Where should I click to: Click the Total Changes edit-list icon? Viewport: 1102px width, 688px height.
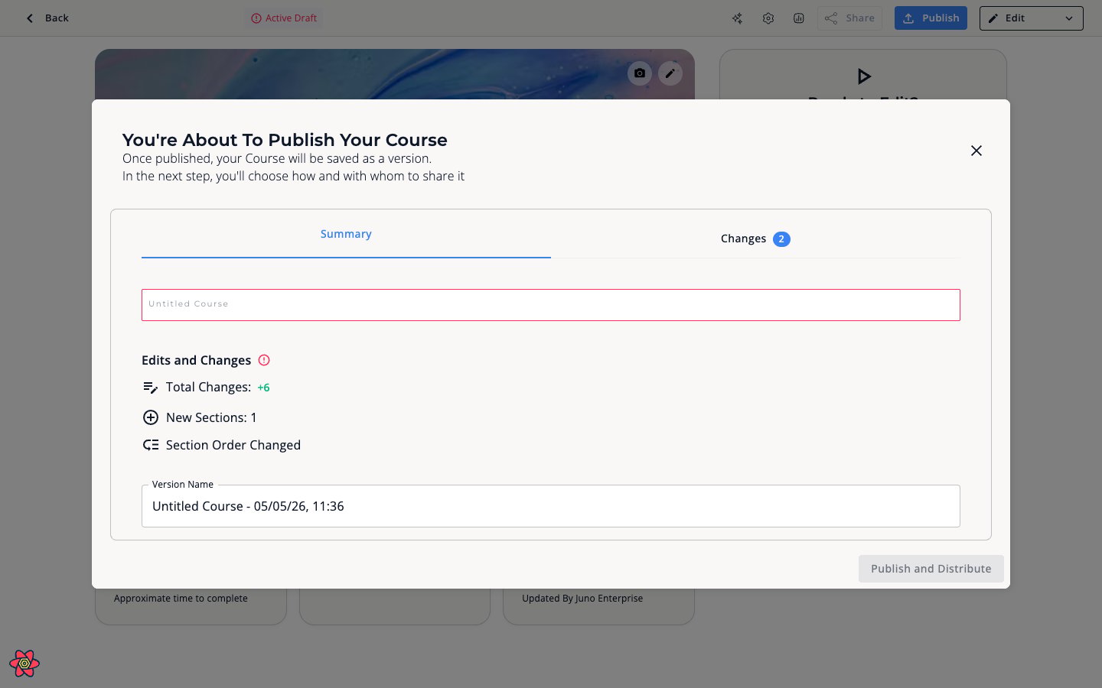(151, 388)
